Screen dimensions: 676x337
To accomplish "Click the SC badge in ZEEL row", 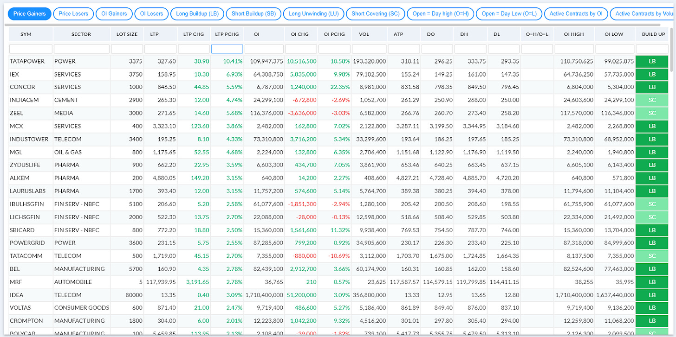I will [652, 113].
